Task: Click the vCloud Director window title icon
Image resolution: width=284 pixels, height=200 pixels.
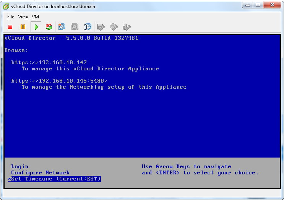Action: tap(6, 6)
